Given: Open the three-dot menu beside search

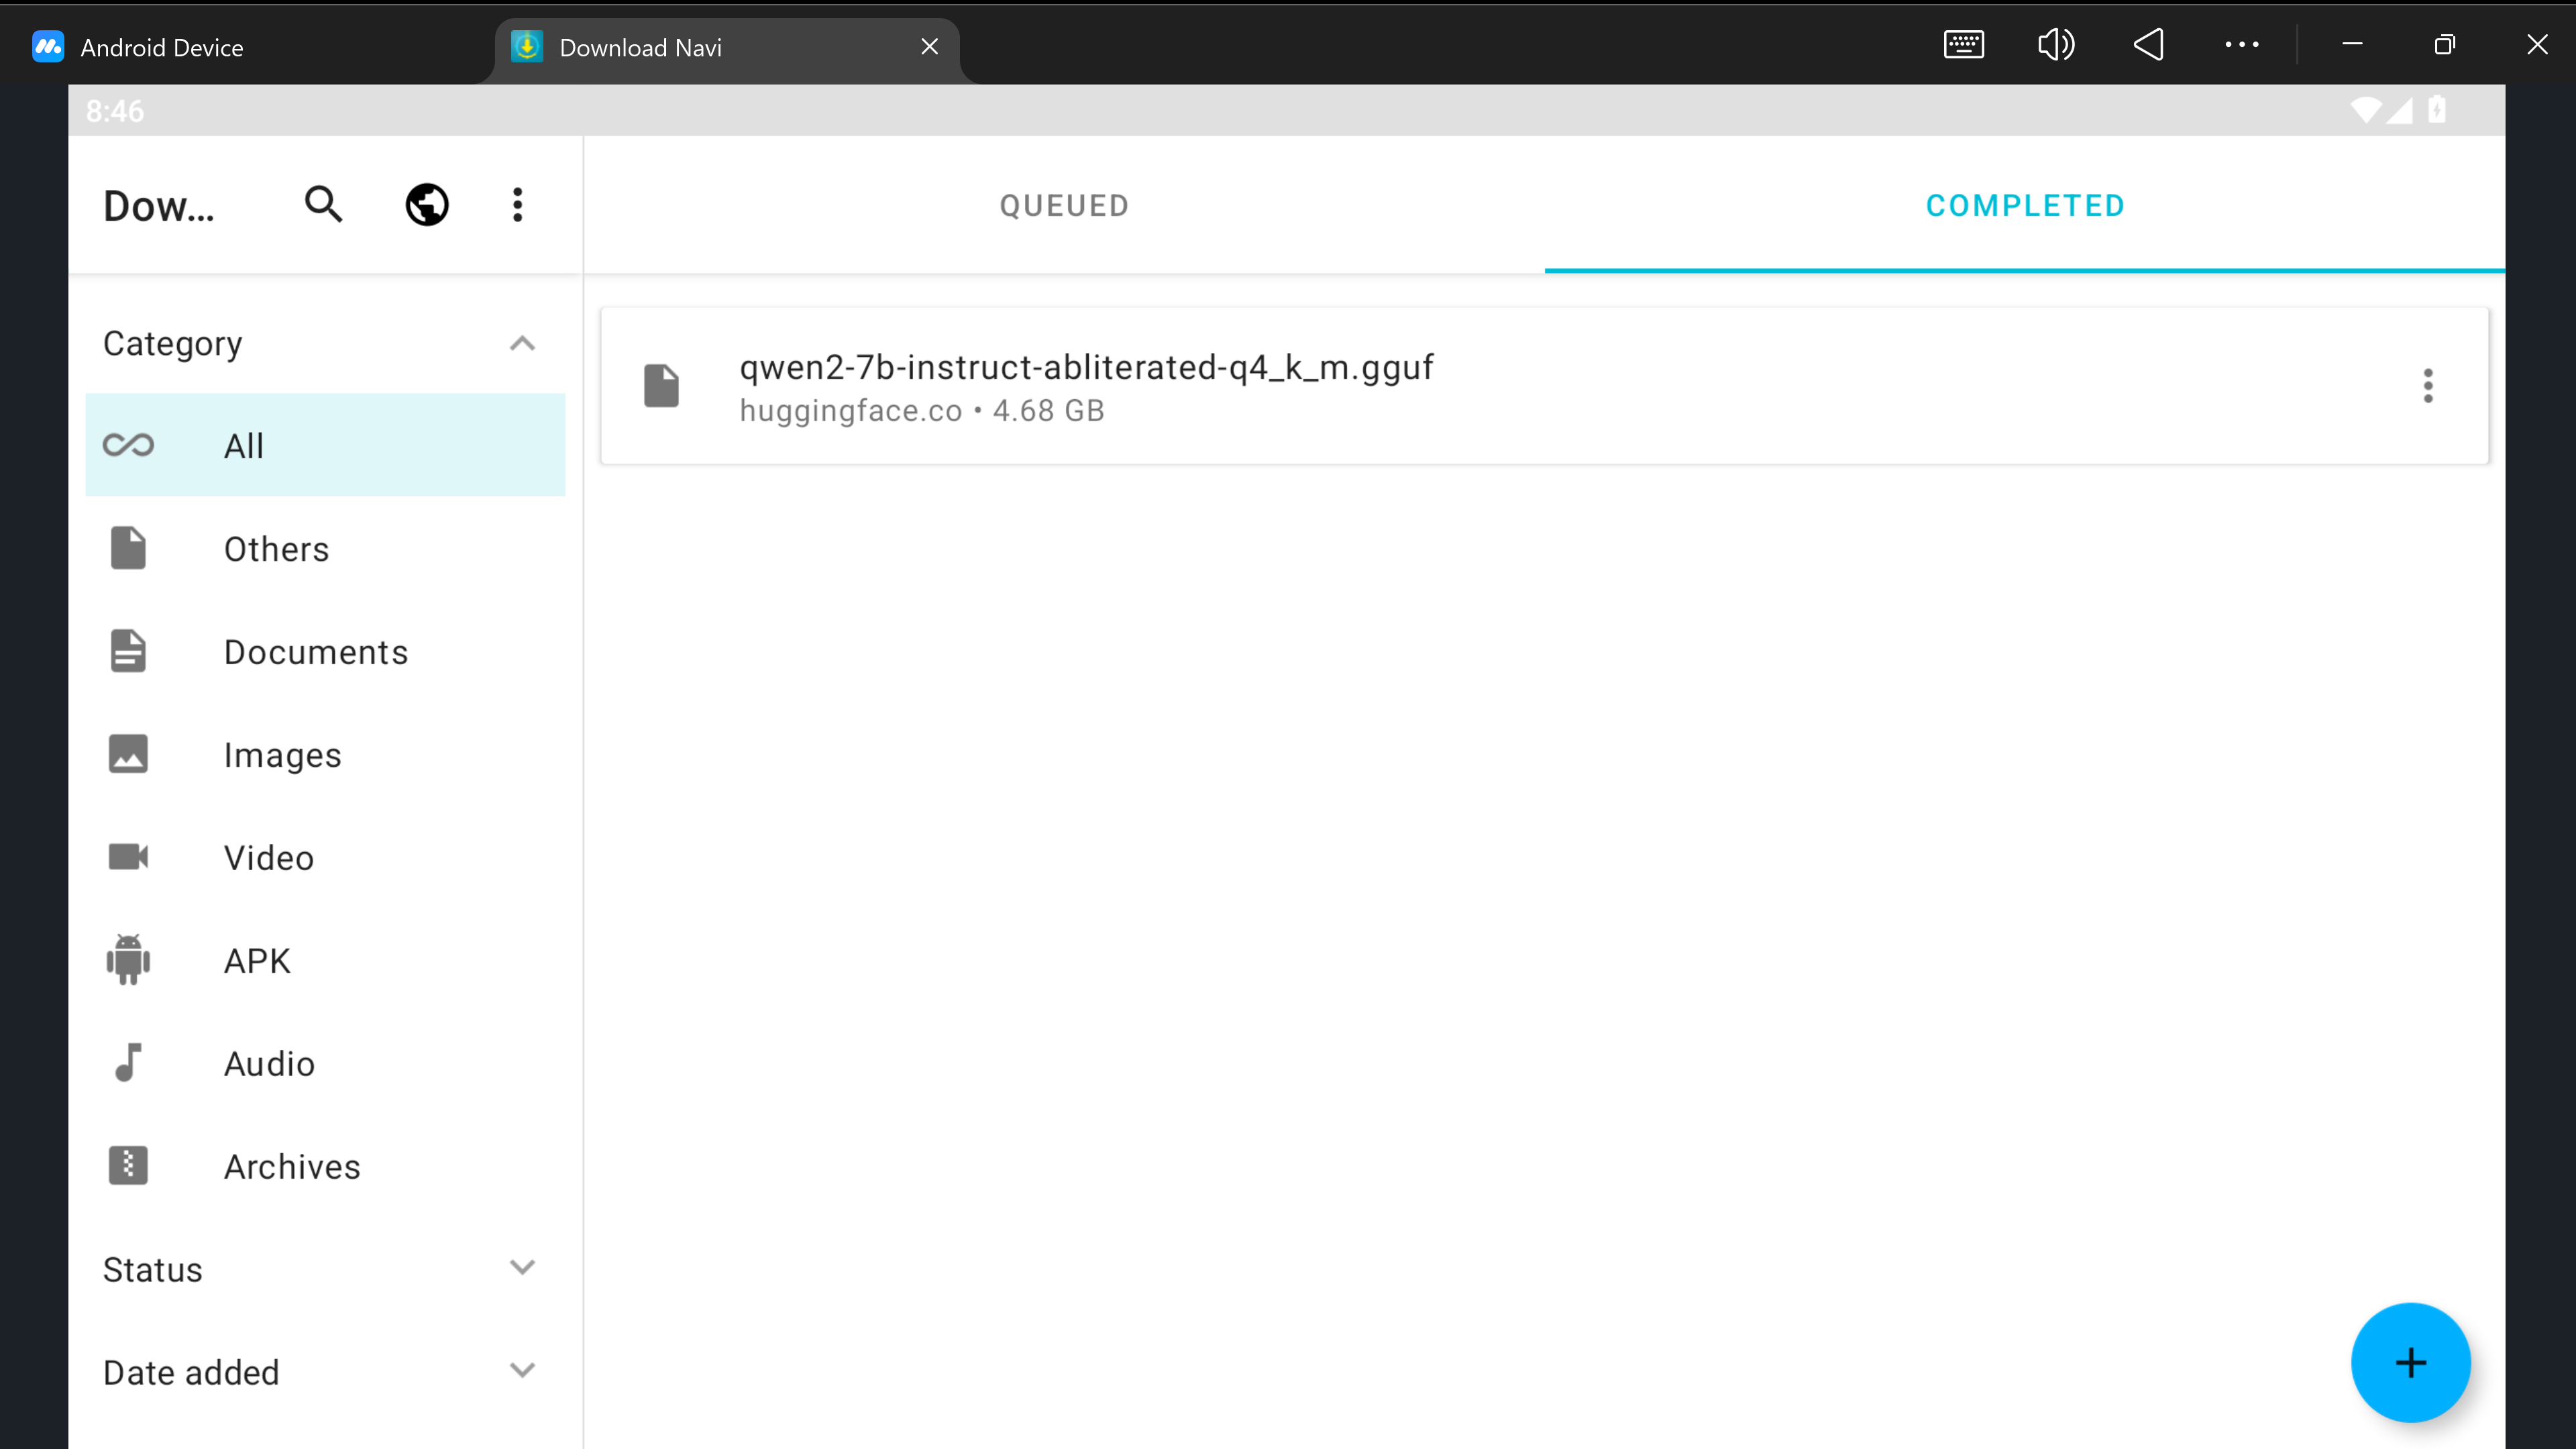Looking at the screenshot, I should (517, 205).
